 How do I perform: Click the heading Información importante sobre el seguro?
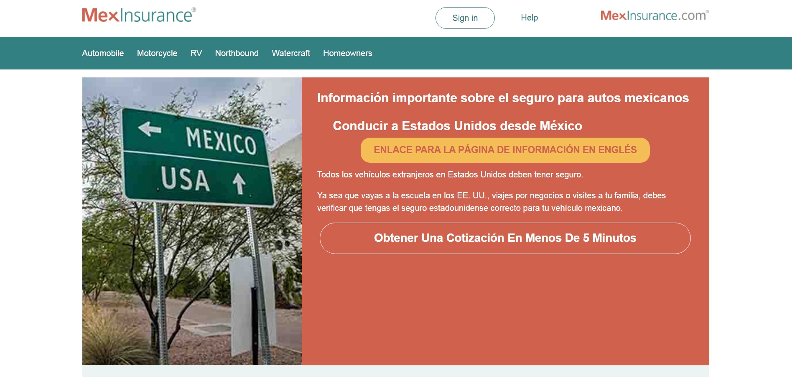coord(503,97)
